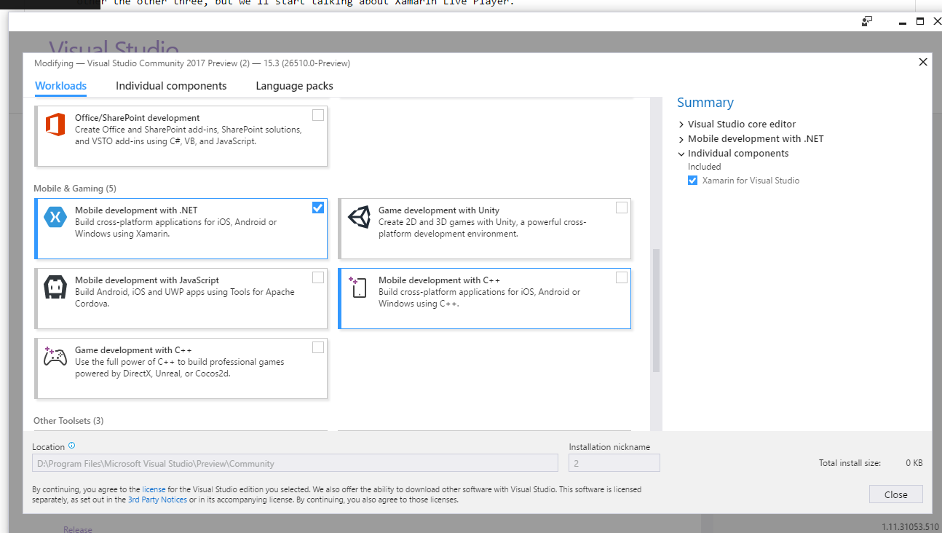Screen dimensions: 942x533
Task: Click the version number 1.11.31053.510
Action: click(x=910, y=526)
